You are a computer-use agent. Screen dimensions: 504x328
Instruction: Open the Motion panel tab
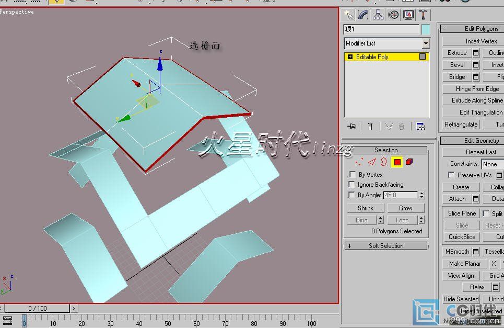393,15
